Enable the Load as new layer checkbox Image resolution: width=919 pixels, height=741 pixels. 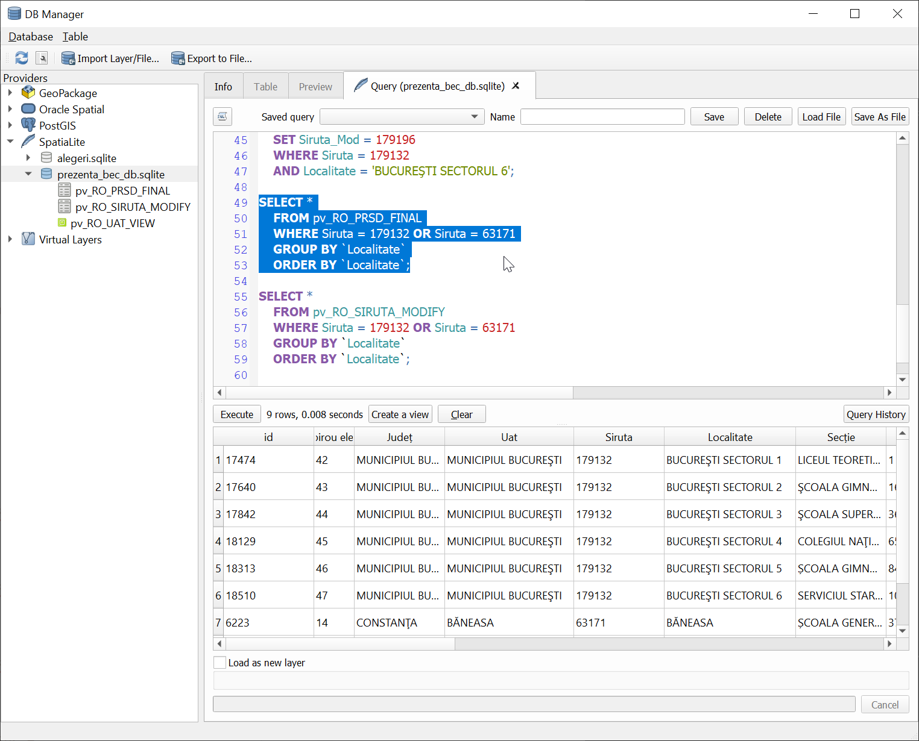pos(220,663)
